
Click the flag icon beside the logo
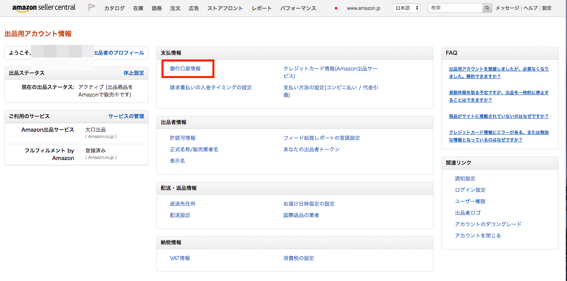click(x=92, y=7)
